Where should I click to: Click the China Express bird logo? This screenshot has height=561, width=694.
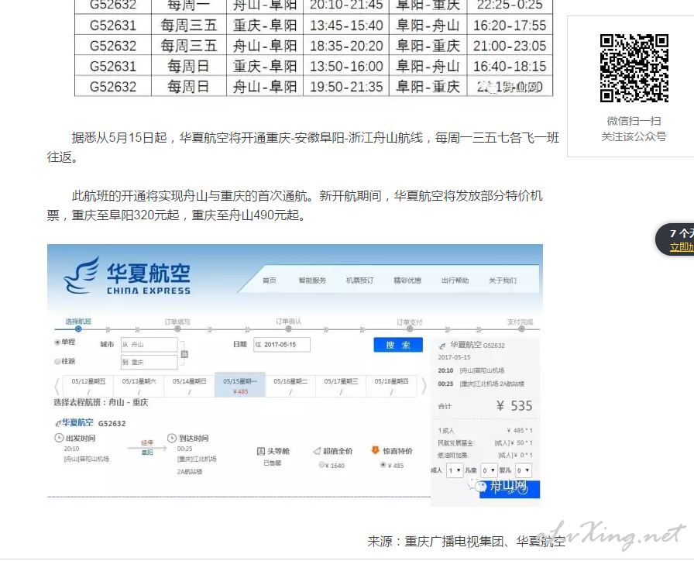pos(81,275)
